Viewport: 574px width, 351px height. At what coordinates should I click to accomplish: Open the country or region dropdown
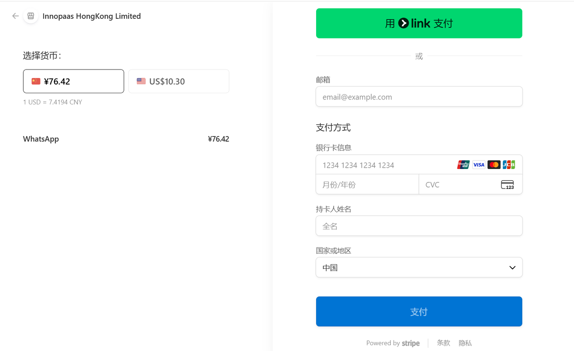tap(419, 268)
